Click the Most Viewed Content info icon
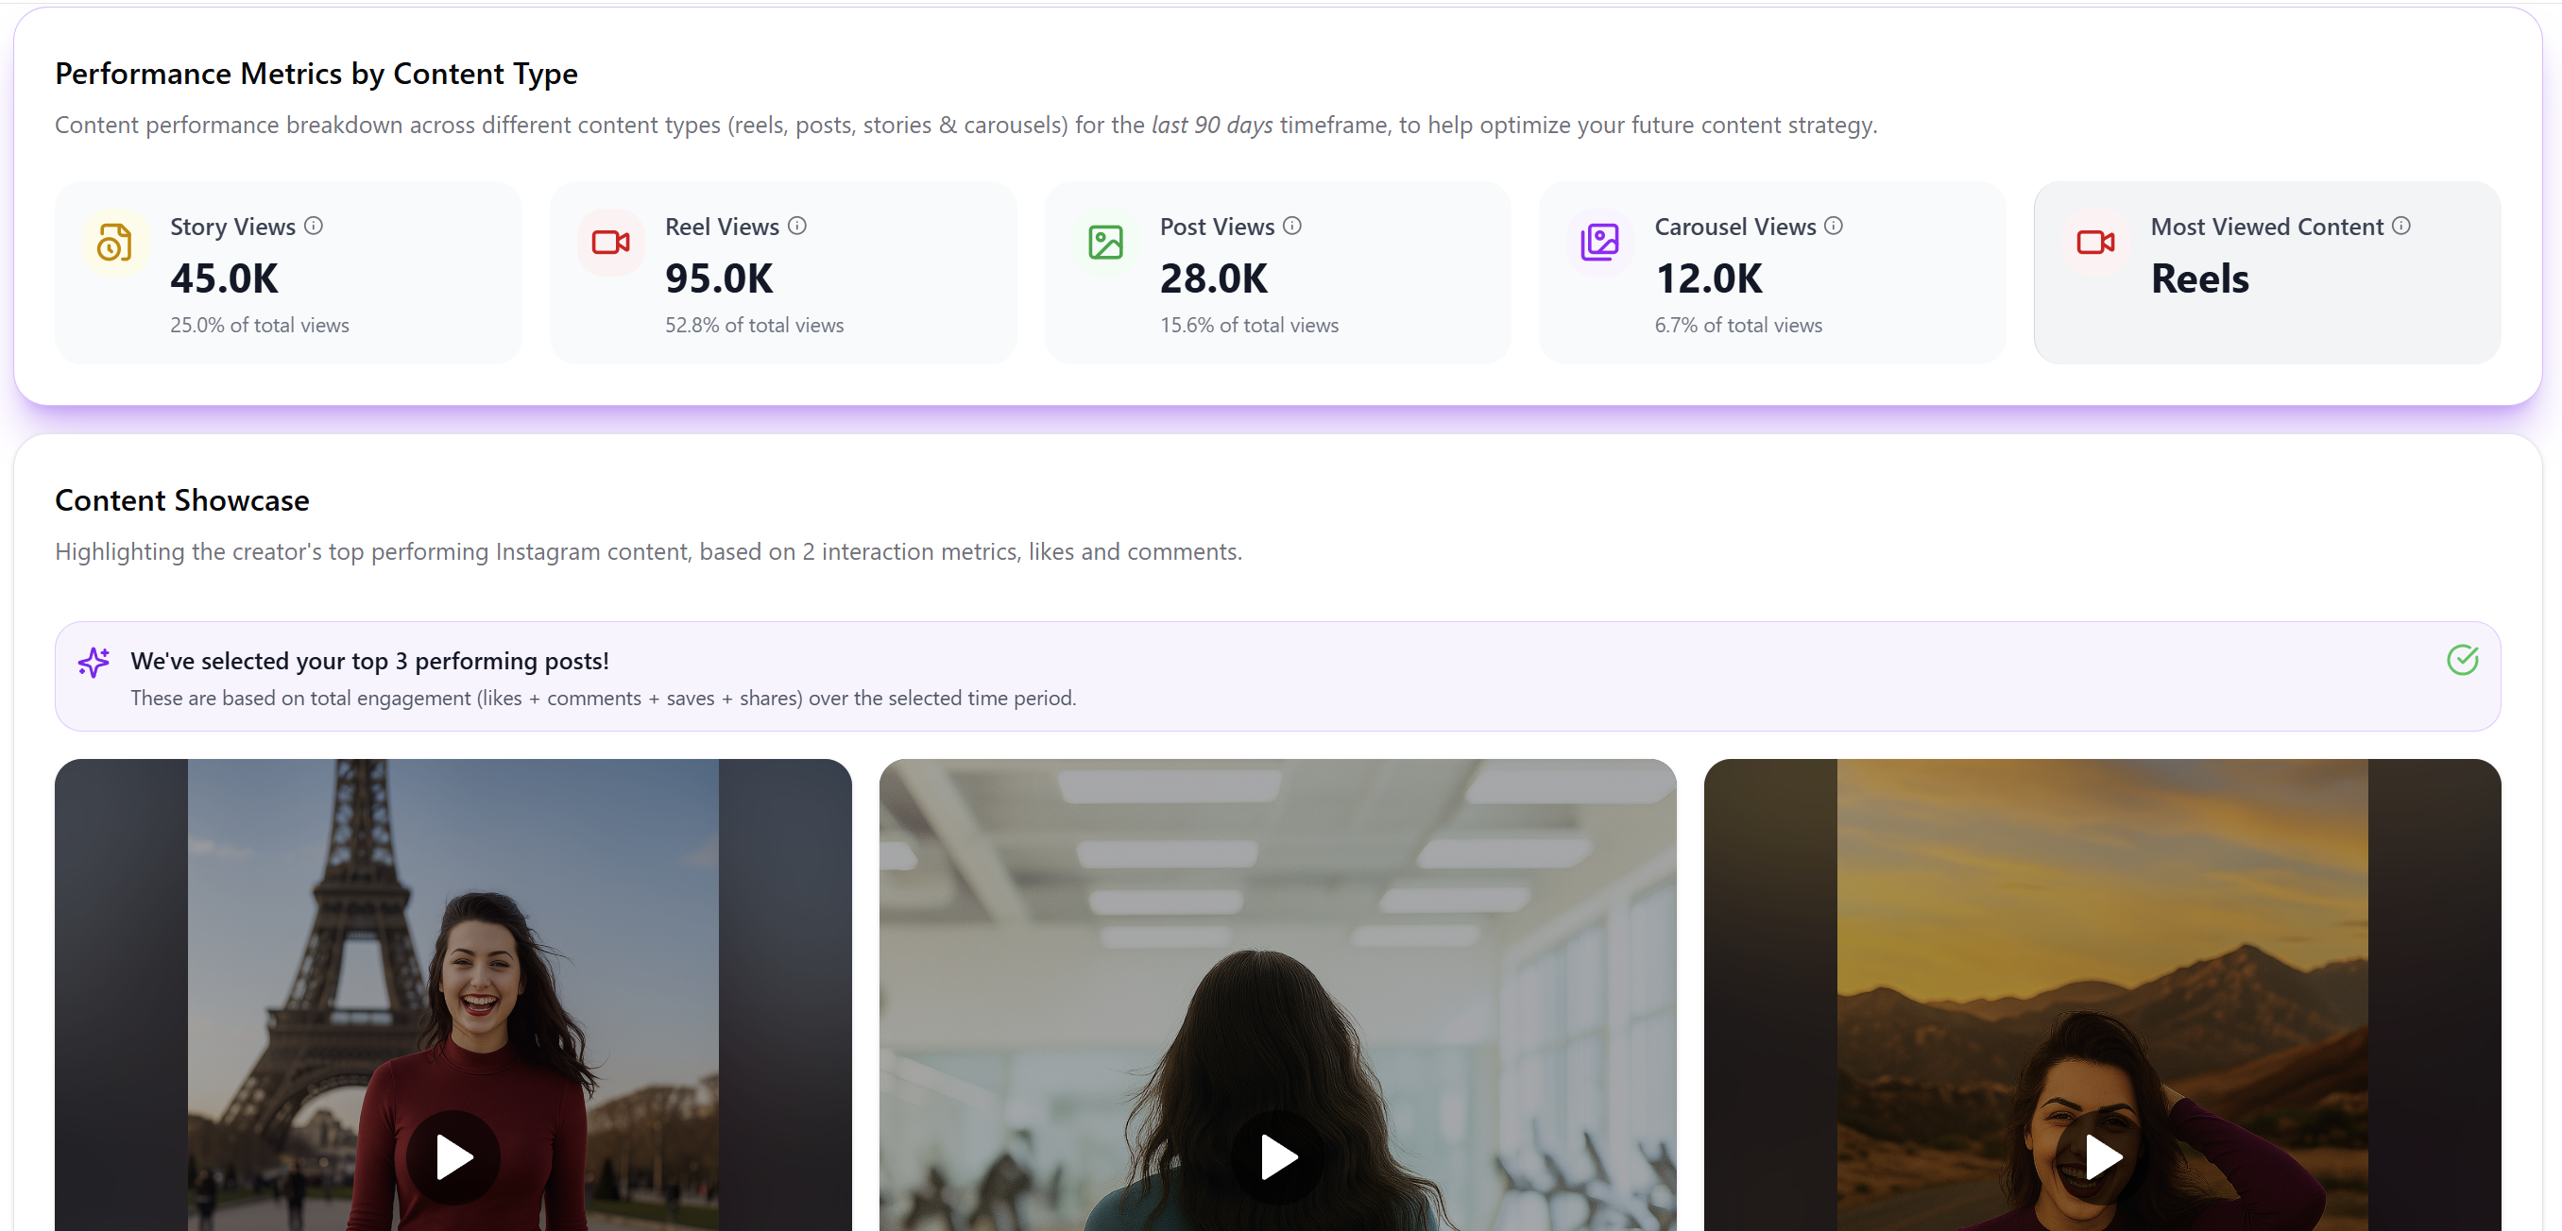This screenshot has height=1231, width=2562. tap(2400, 226)
